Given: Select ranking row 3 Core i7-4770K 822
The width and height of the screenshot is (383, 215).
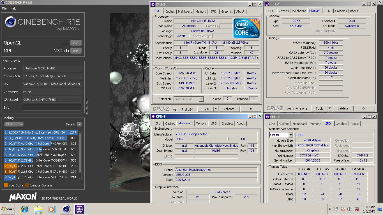Looking at the screenshot, I should [41, 144].
